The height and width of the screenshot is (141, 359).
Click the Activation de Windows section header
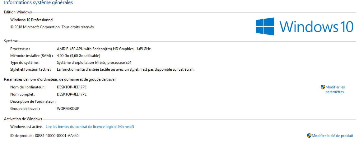[x=23, y=119]
